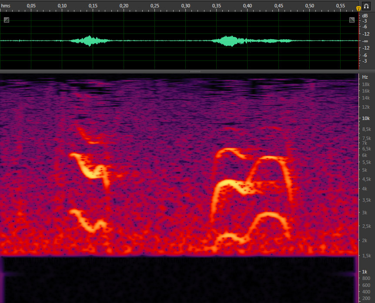Click the 3k label on frequency scale
The width and height of the screenshot is (375, 303).
(365, 213)
